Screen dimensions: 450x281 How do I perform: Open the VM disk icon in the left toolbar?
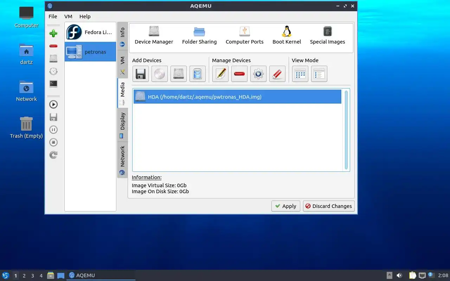(x=53, y=59)
